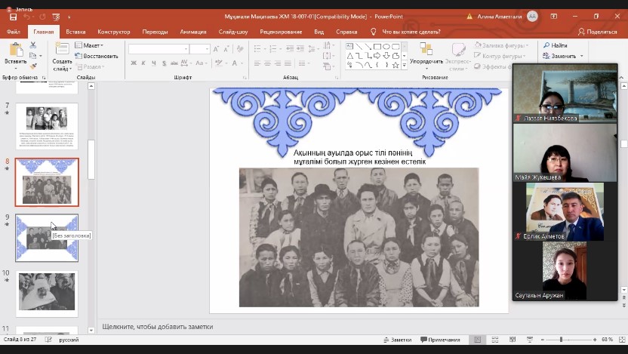Expand the Layout (Макет) dropdown
Image resolution: width=628 pixels, height=354 pixels.
pos(94,45)
